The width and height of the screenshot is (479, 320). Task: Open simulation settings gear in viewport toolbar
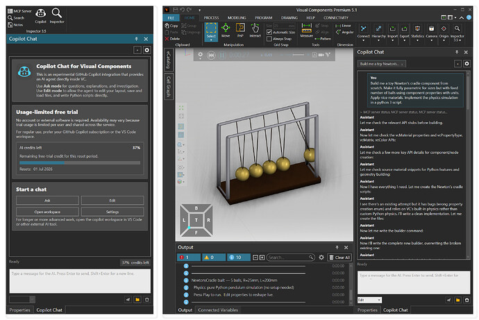[200, 55]
